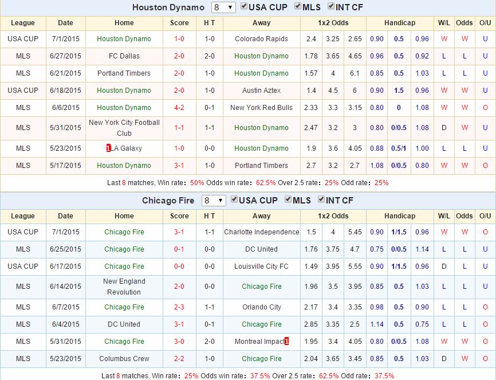The height and width of the screenshot is (380, 496).
Task: Open Colorado Rapids team link
Action: [x=261, y=39]
